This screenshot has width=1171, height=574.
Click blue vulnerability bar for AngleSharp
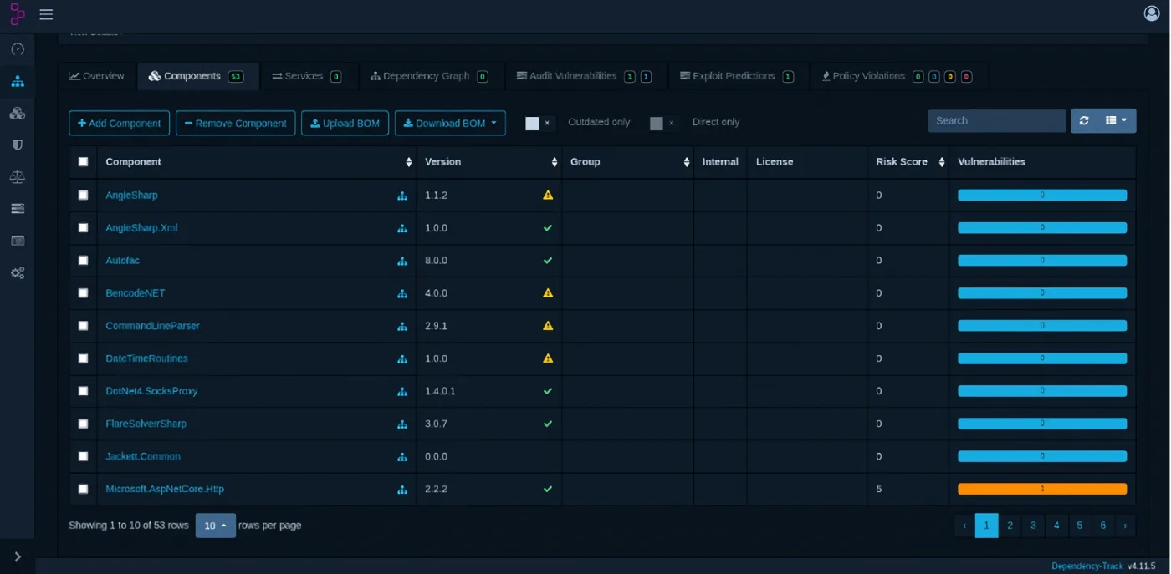click(x=1042, y=195)
